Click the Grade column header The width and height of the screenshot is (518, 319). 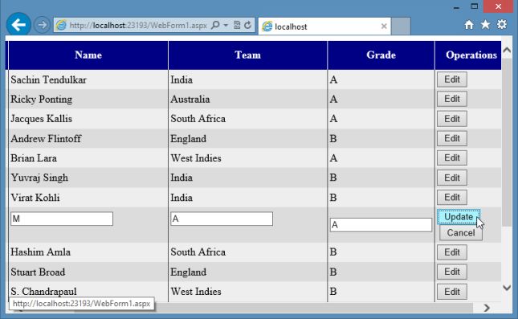[381, 55]
